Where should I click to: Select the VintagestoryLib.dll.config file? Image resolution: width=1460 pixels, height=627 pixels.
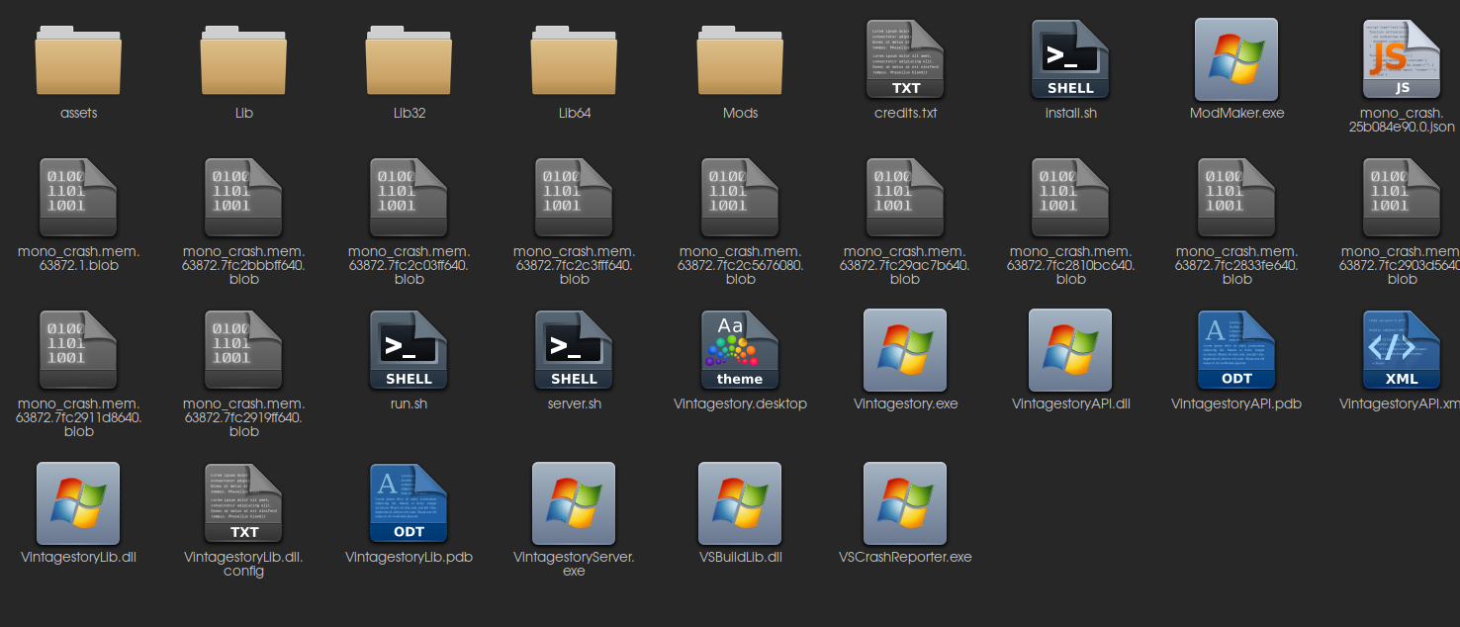pos(243,503)
